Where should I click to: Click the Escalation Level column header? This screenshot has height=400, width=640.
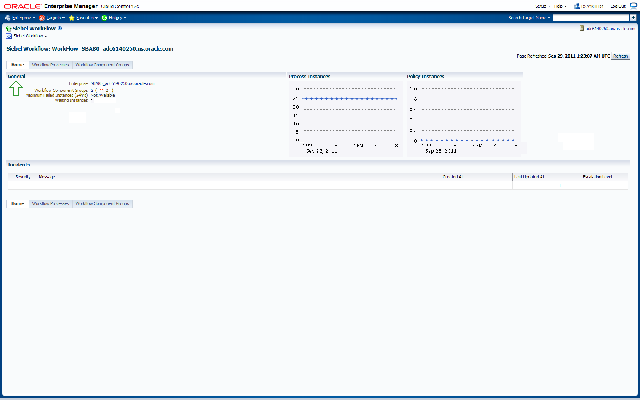pos(605,177)
